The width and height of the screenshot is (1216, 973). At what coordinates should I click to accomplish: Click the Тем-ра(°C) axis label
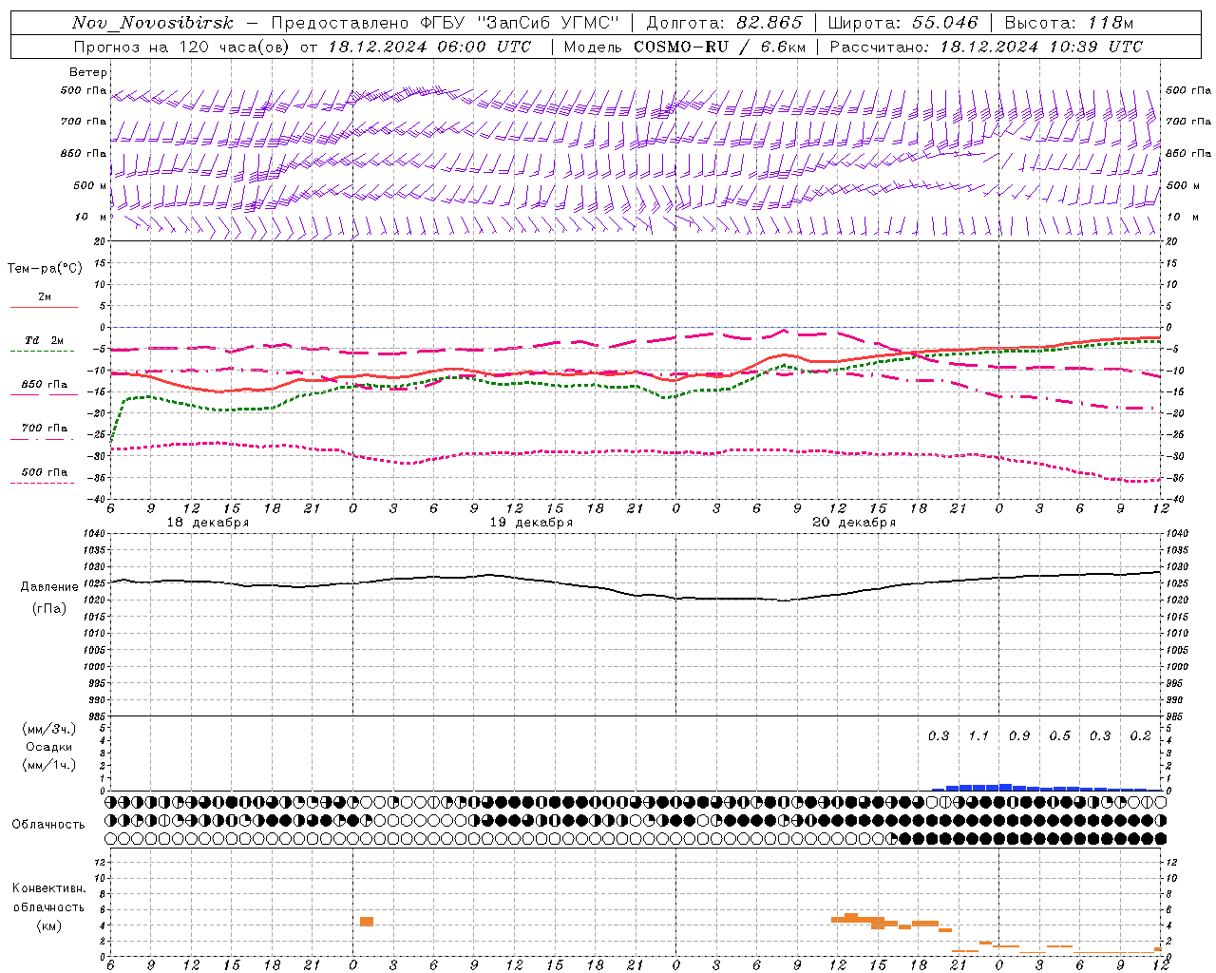pyautogui.click(x=46, y=269)
